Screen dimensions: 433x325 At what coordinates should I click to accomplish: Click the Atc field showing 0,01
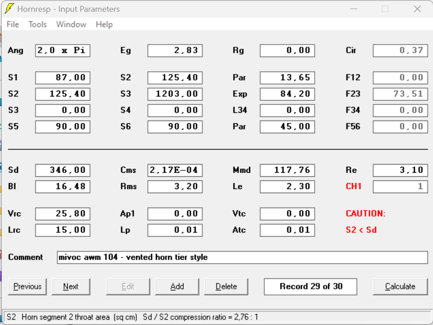[287, 230]
